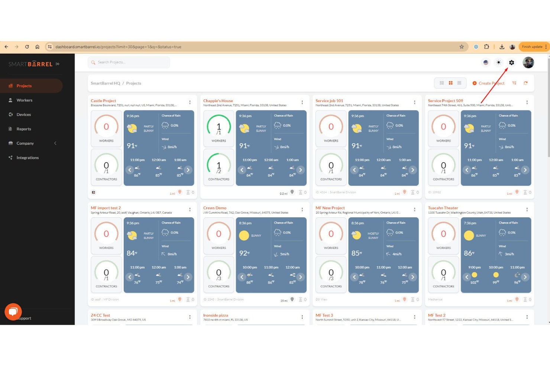550x366 pixels.
Task: Open MF New Project three-dot menu
Action: tap(415, 210)
